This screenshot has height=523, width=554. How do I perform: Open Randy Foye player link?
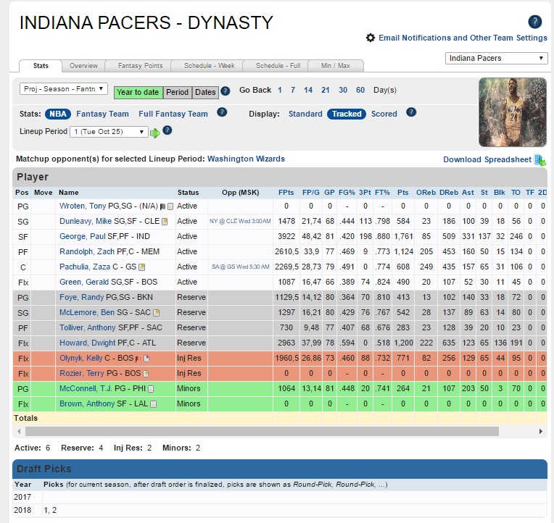pos(82,297)
